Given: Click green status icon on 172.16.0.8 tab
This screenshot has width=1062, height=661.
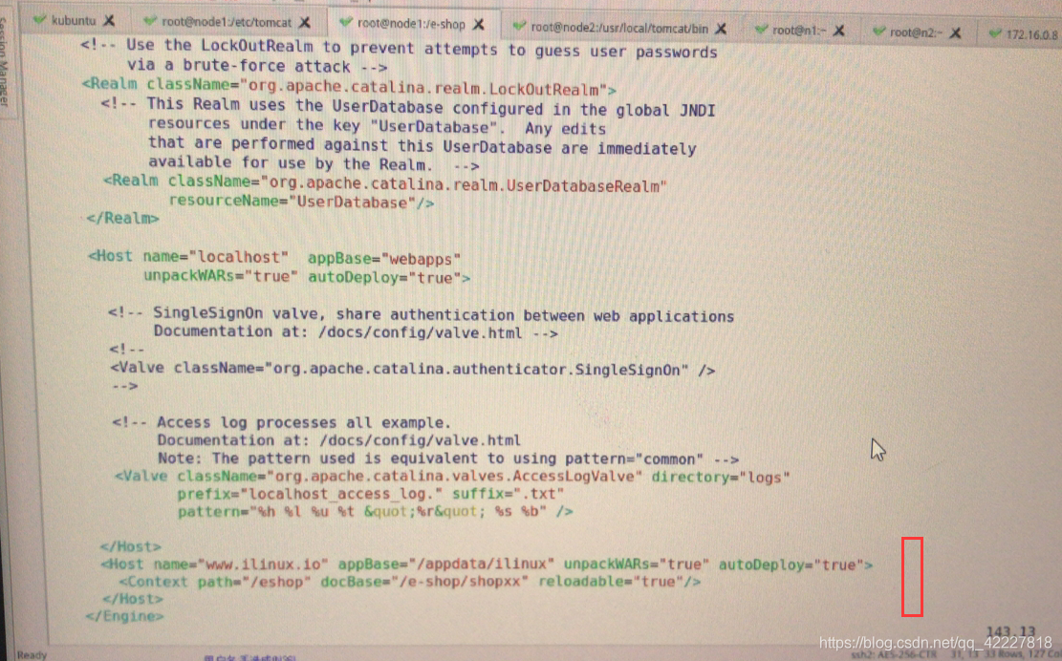Looking at the screenshot, I should [x=995, y=33].
